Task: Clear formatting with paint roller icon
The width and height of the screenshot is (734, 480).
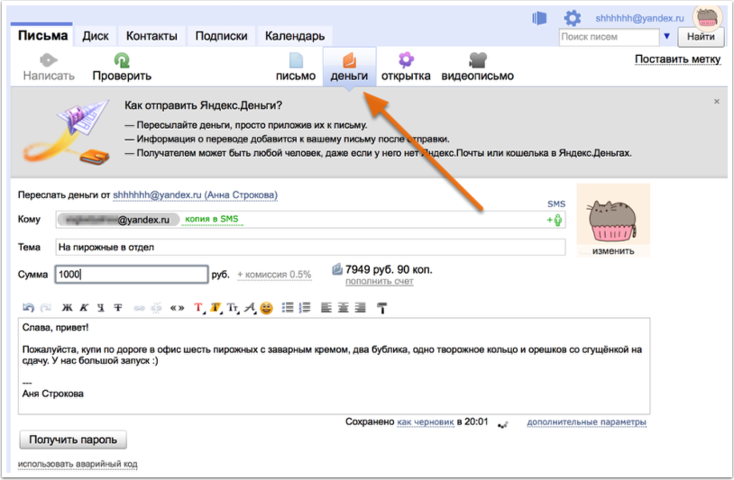Action: tap(382, 308)
